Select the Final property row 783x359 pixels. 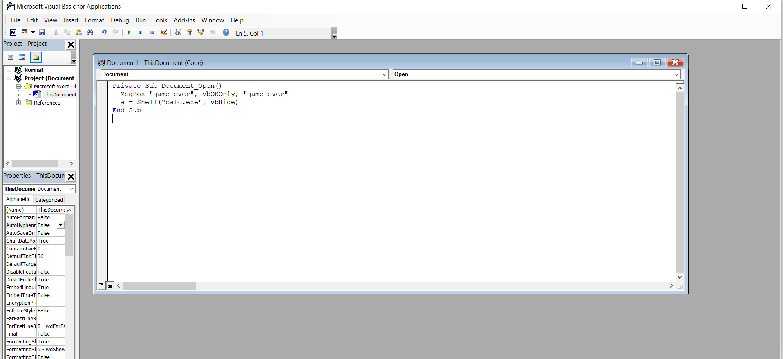click(35, 334)
